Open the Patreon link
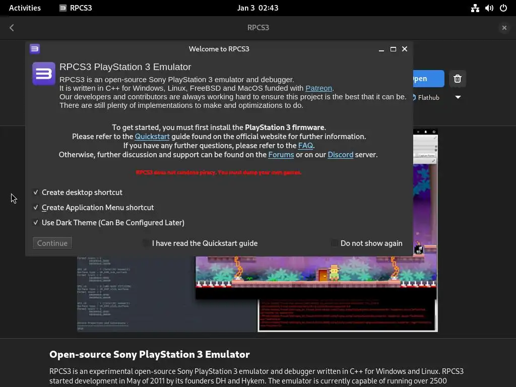 coord(318,88)
